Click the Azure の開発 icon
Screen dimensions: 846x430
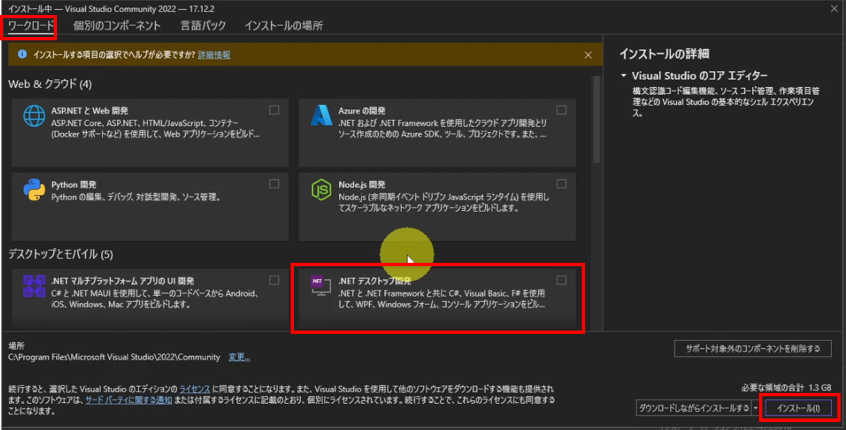[321, 116]
